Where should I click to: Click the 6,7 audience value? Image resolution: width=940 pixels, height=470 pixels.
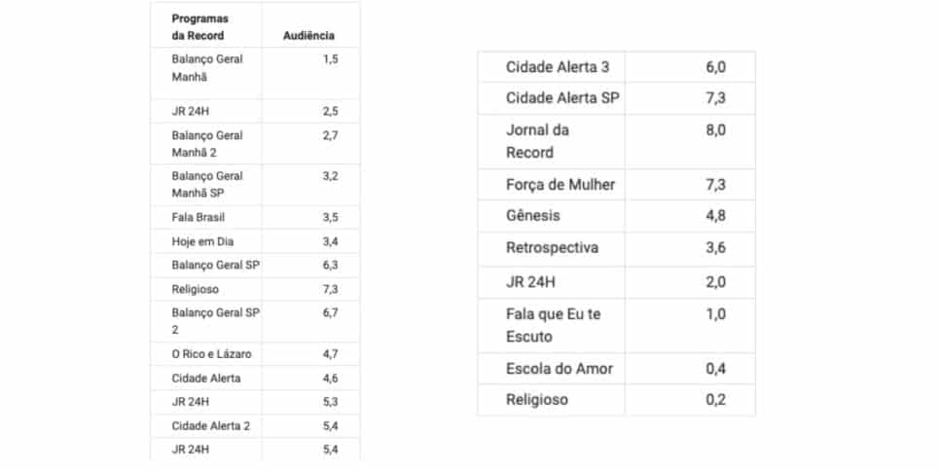pyautogui.click(x=330, y=313)
